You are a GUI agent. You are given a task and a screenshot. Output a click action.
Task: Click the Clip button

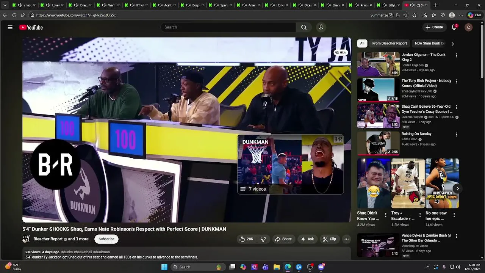[x=329, y=239]
